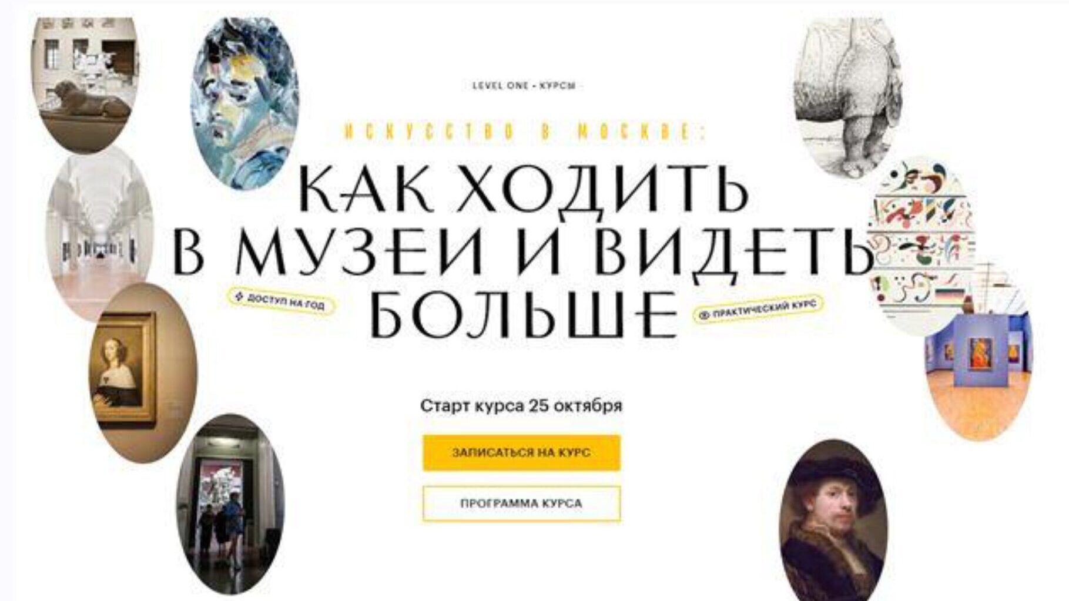This screenshot has height=601, width=1069.
Task: Click the "Старт курса 25 октября" text
Action: pos(521,406)
